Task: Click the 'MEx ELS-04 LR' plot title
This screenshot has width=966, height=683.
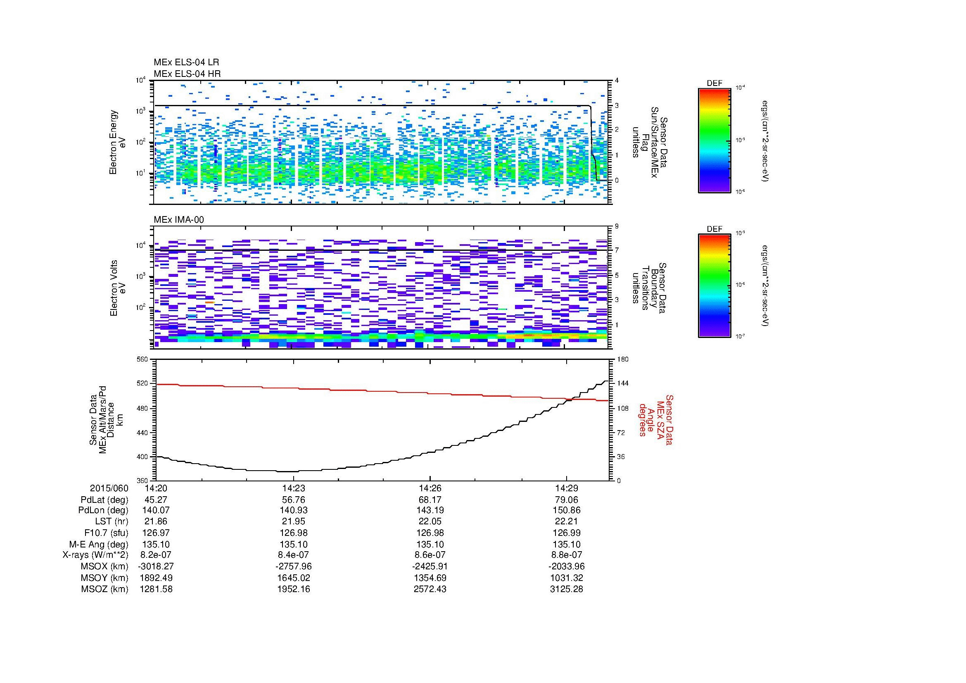Action: pyautogui.click(x=186, y=62)
